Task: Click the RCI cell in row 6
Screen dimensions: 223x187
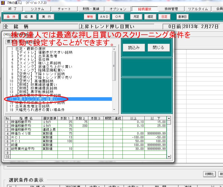Action: coord(26,141)
